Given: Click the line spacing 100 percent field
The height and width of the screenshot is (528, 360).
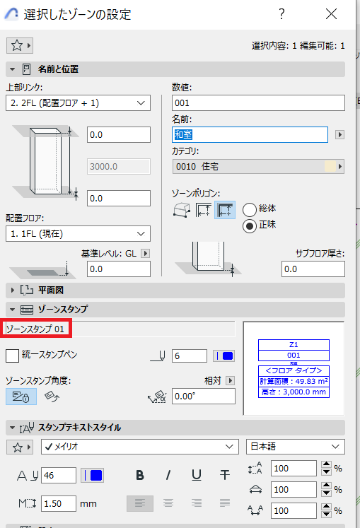Looking at the screenshot, I should tap(294, 469).
